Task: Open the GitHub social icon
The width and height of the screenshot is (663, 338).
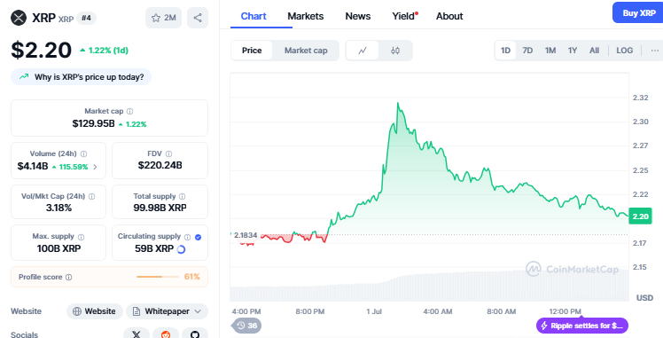Action: 195,334
